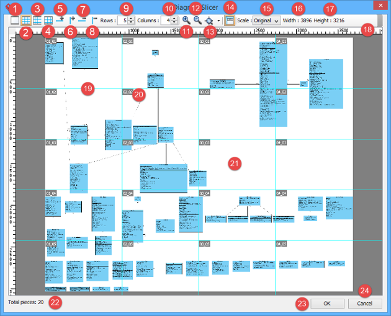This screenshot has width=391, height=316.
Task: Click the horizontal ruler at 1000 mark
Action: click(x=135, y=30)
